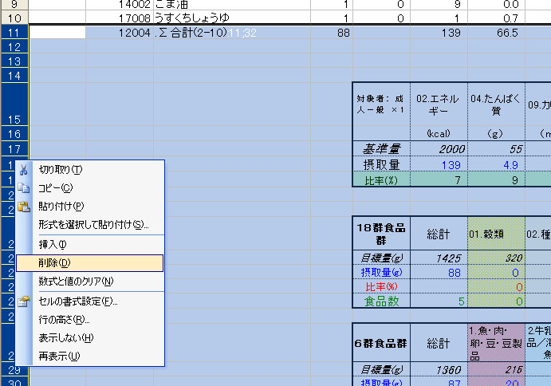Choose 削除 (Delete) in context menu
Viewport: 551px width, 386px height.
[55, 262]
